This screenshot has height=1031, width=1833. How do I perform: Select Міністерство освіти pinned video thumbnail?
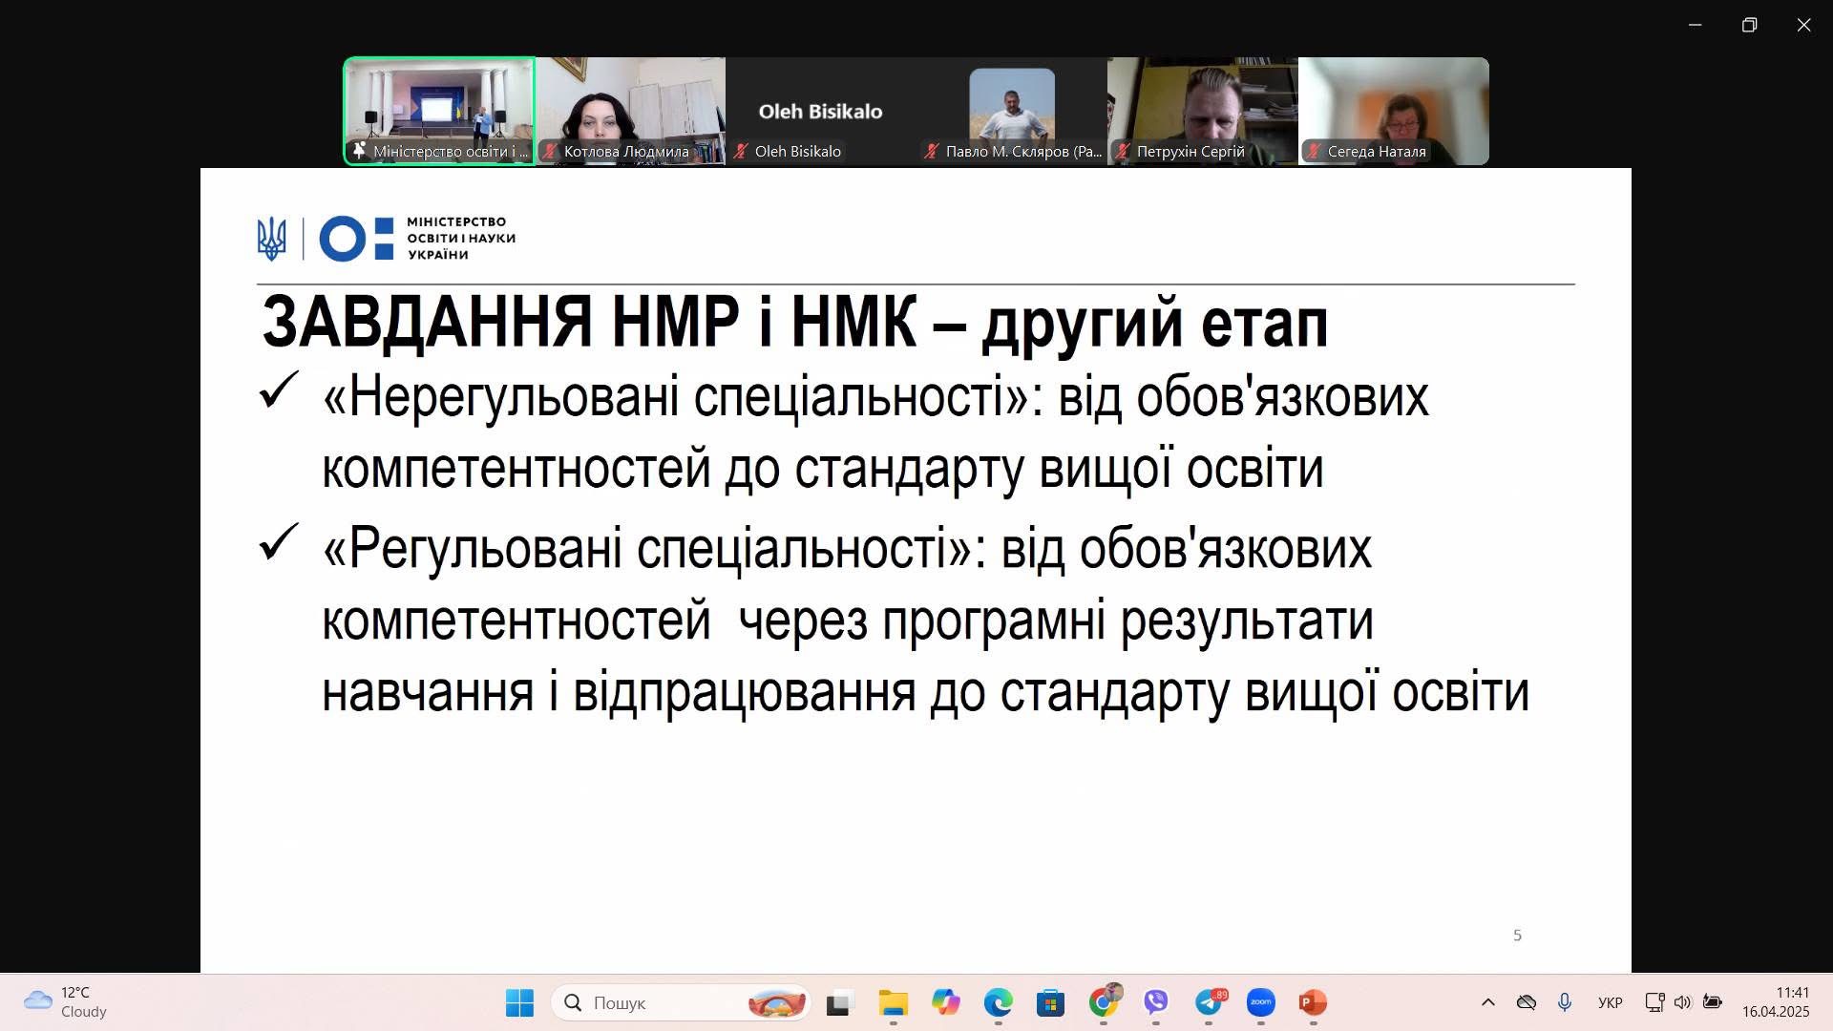coord(439,111)
